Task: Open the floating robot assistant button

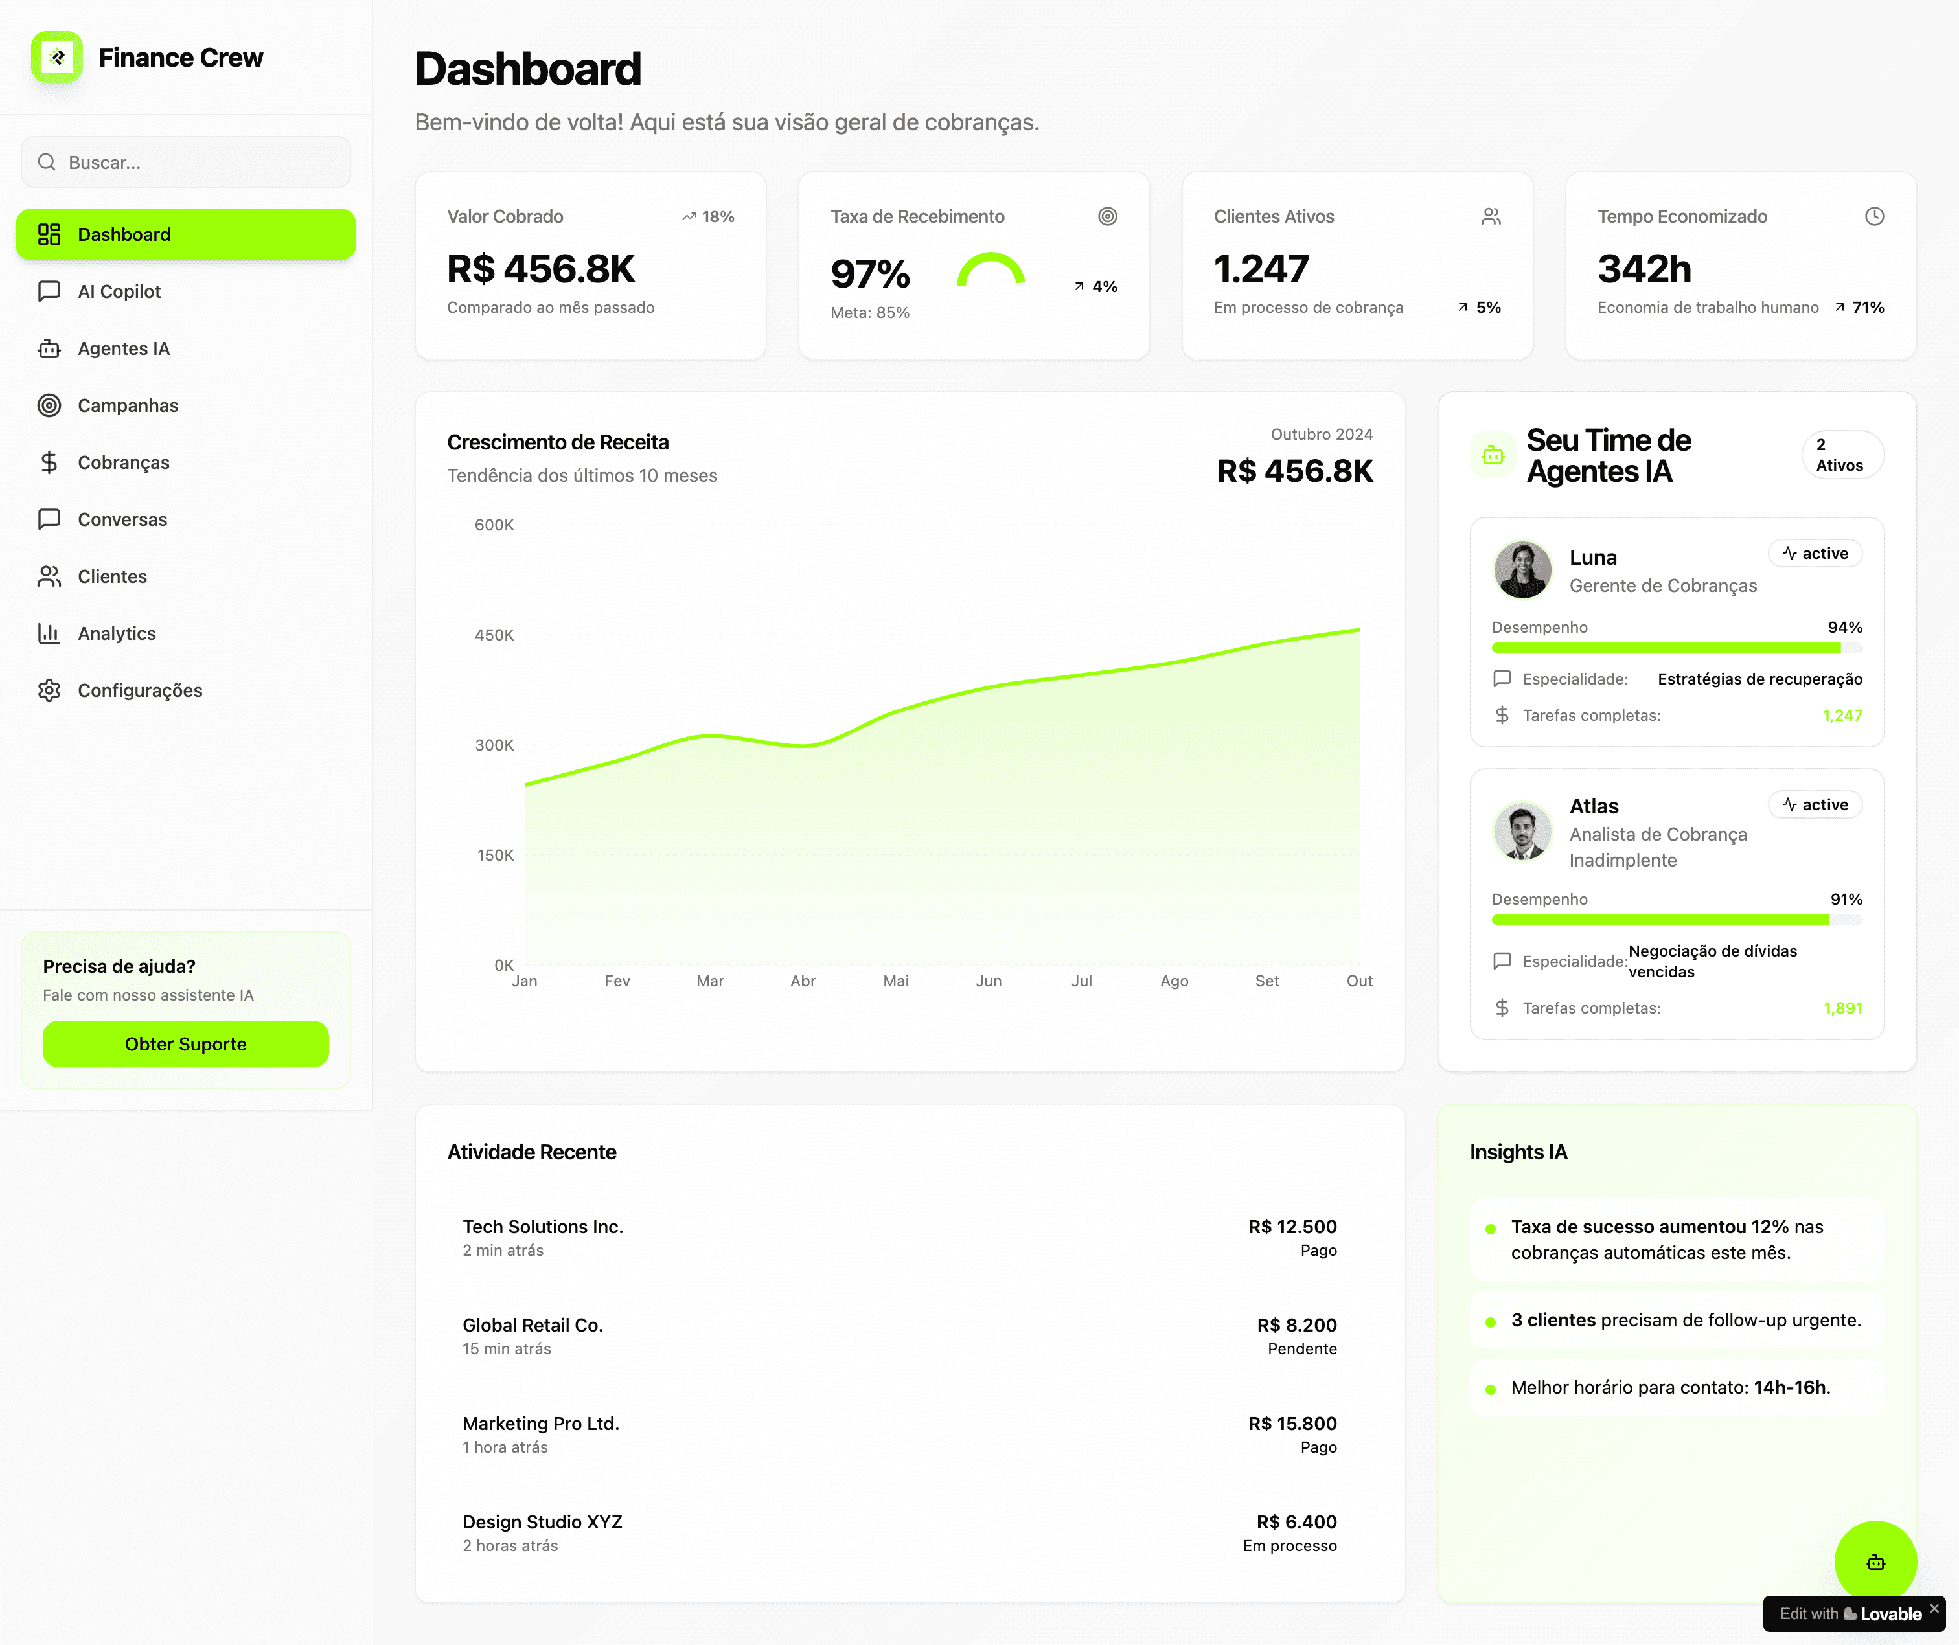Action: [1876, 1561]
